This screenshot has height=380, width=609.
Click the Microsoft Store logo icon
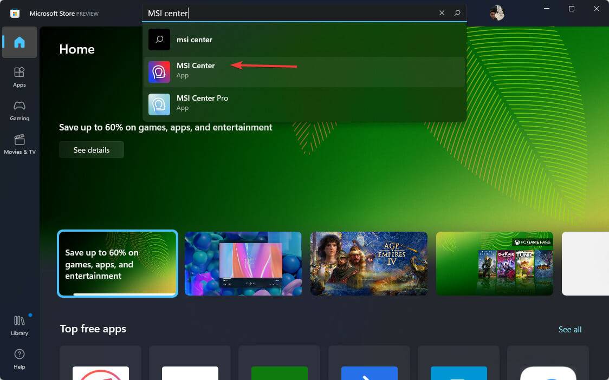pyautogui.click(x=15, y=14)
